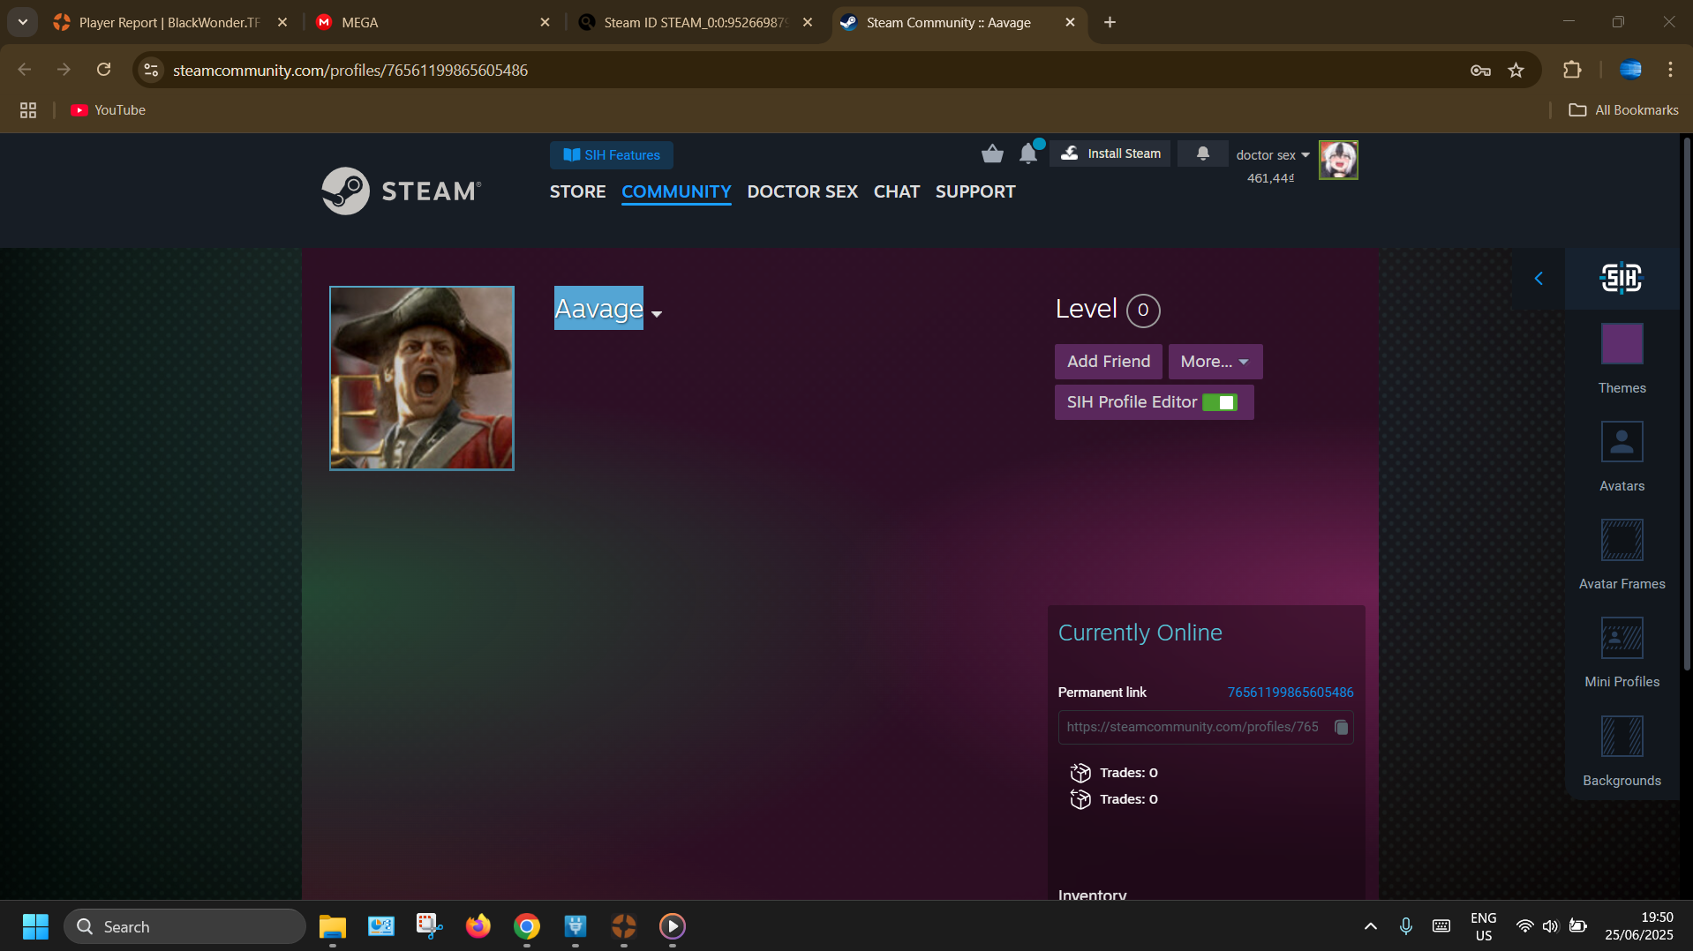Image resolution: width=1693 pixels, height=951 pixels.
Task: Open the password manager key icon
Action: click(1480, 70)
